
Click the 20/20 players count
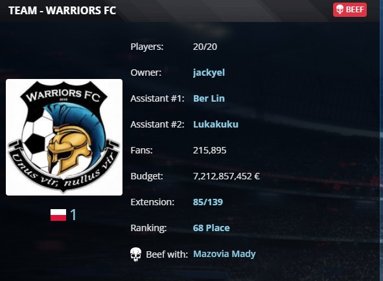(x=205, y=47)
